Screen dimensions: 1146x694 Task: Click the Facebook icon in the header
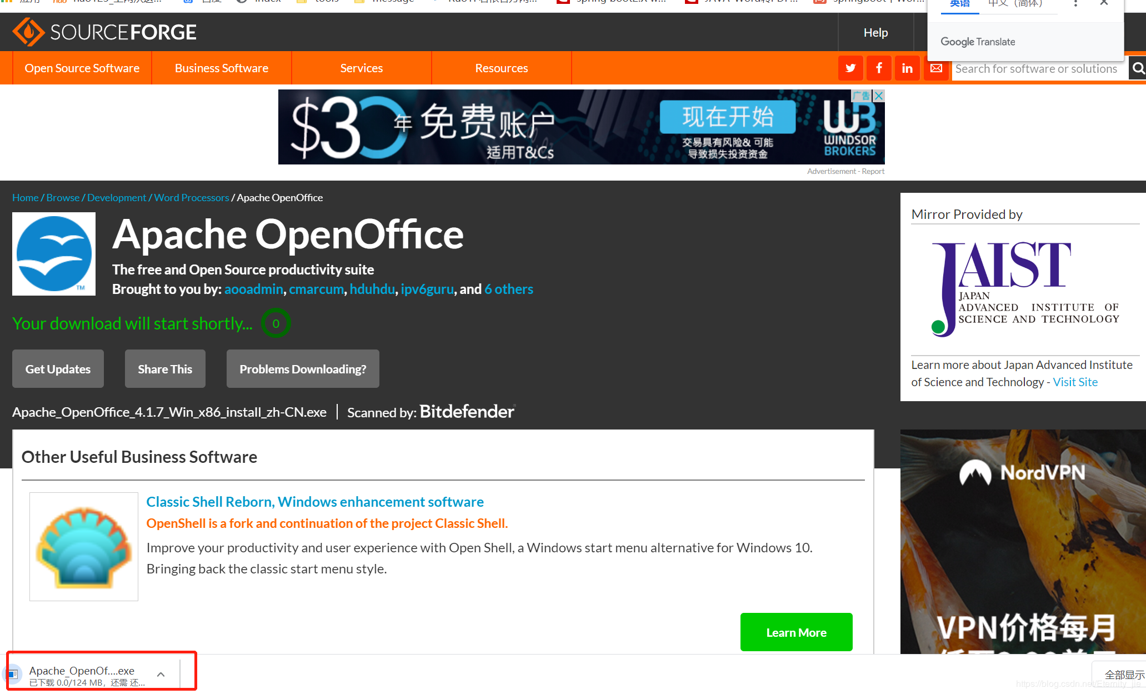879,68
